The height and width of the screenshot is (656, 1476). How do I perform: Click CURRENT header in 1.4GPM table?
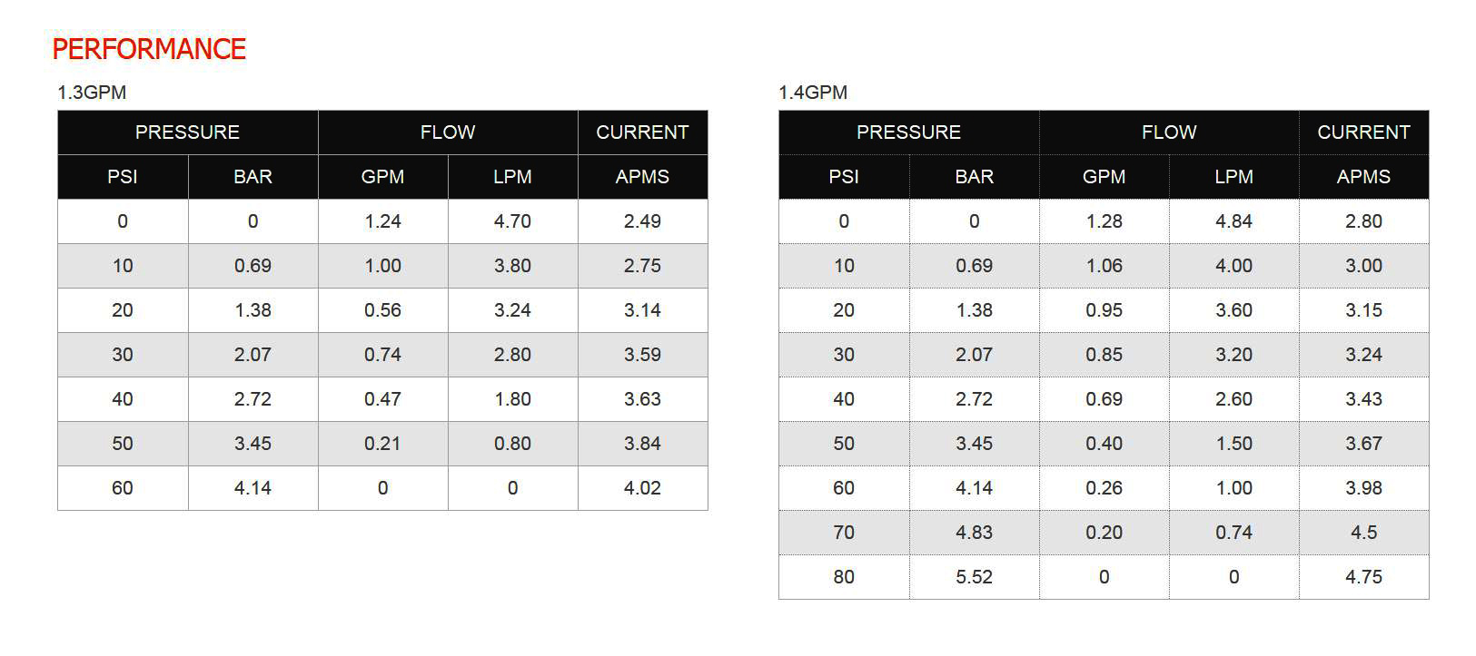1363,132
